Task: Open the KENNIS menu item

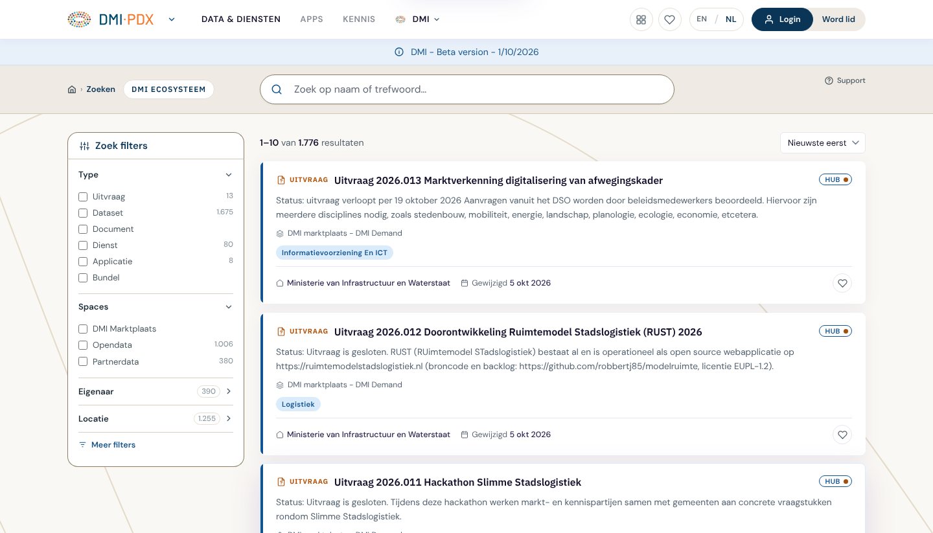Action: pyautogui.click(x=359, y=19)
